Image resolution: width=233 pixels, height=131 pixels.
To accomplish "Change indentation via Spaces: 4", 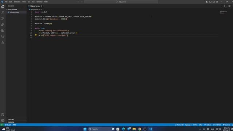I will click(x=188, y=125).
